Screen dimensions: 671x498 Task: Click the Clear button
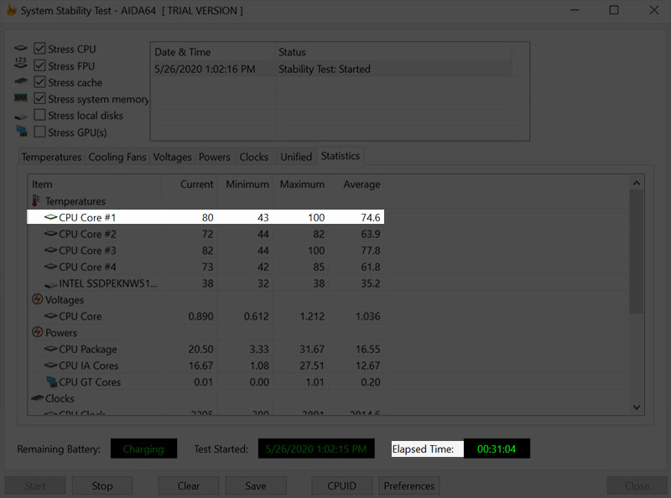pos(188,485)
